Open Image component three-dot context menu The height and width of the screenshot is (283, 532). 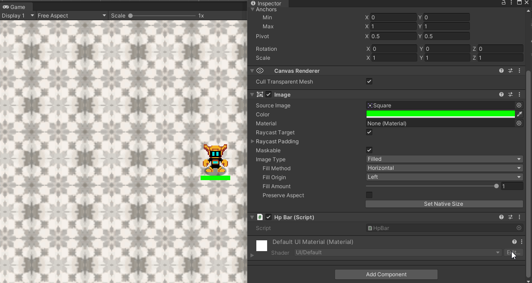pos(519,95)
